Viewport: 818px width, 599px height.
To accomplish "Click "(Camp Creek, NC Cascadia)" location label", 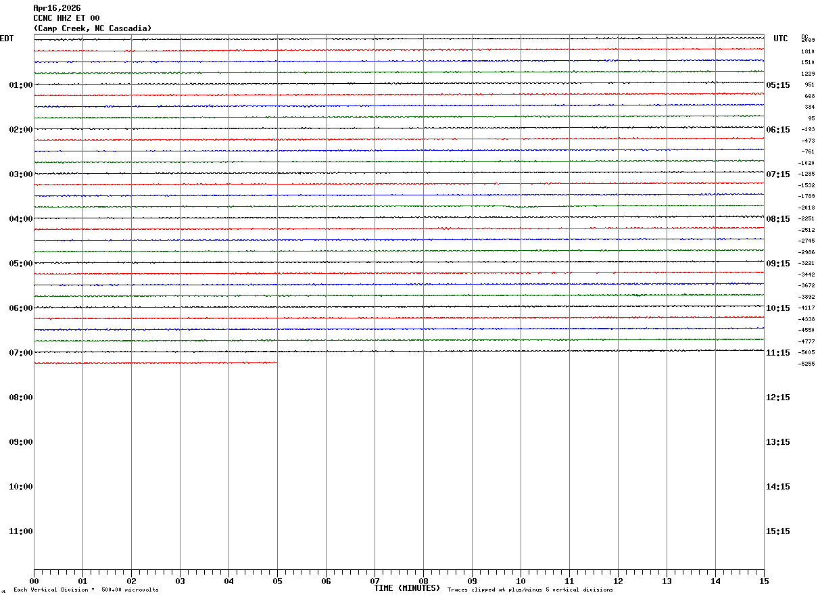I will coord(93,28).
